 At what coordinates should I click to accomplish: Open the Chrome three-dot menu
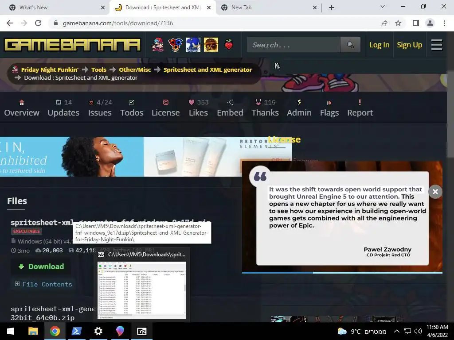444,23
